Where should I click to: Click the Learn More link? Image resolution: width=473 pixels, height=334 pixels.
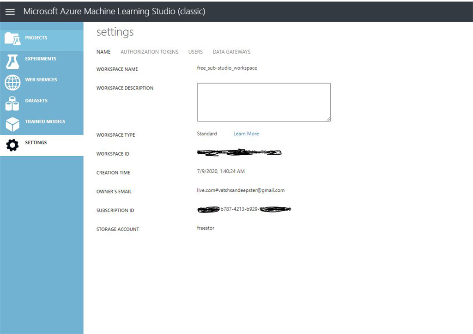246,134
